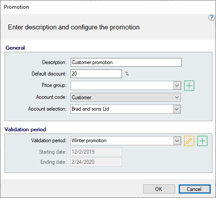This screenshot has height=198, width=216.
Task: Open the Validation period dropdown arrow
Action: point(177,141)
